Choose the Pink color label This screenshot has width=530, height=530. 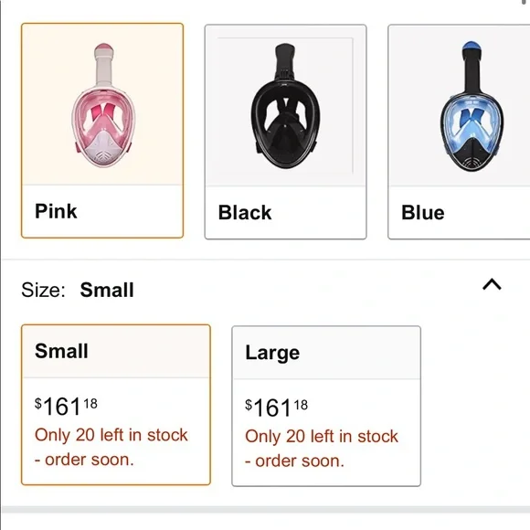click(56, 211)
